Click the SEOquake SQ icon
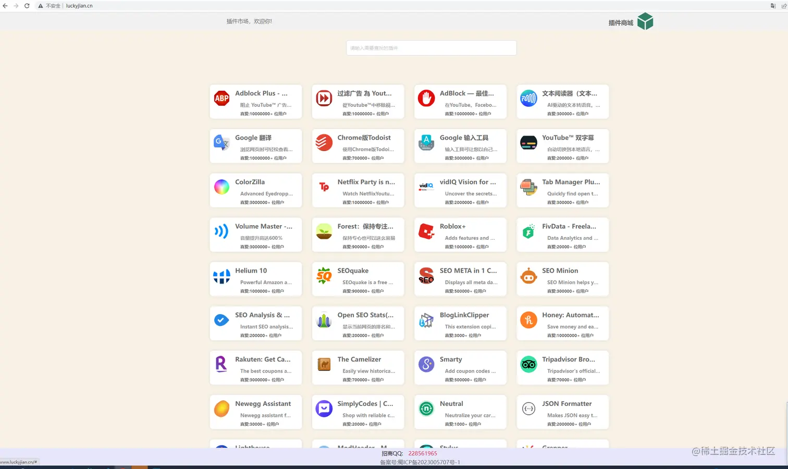The height and width of the screenshot is (469, 788). pos(324,275)
